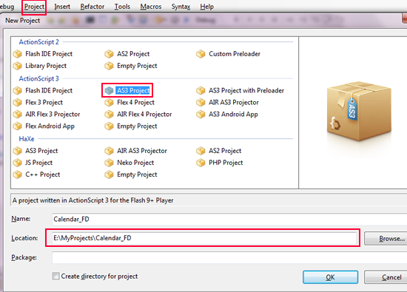
Task: Open the Refactor menu
Action: pos(92,7)
